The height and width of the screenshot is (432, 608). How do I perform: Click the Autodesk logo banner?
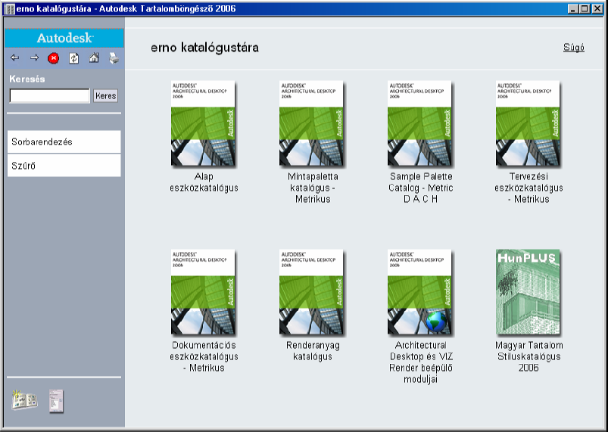[64, 38]
